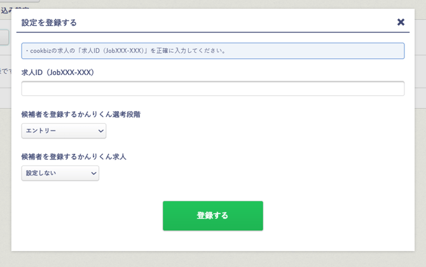Click the 求人ID text input field
Screen dimensions: 426x267
pyautogui.click(x=212, y=88)
